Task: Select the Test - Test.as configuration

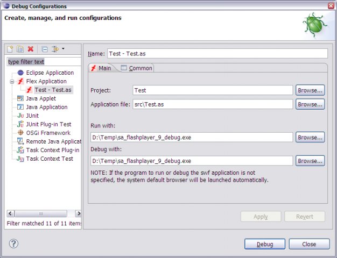Action: tap(53, 90)
